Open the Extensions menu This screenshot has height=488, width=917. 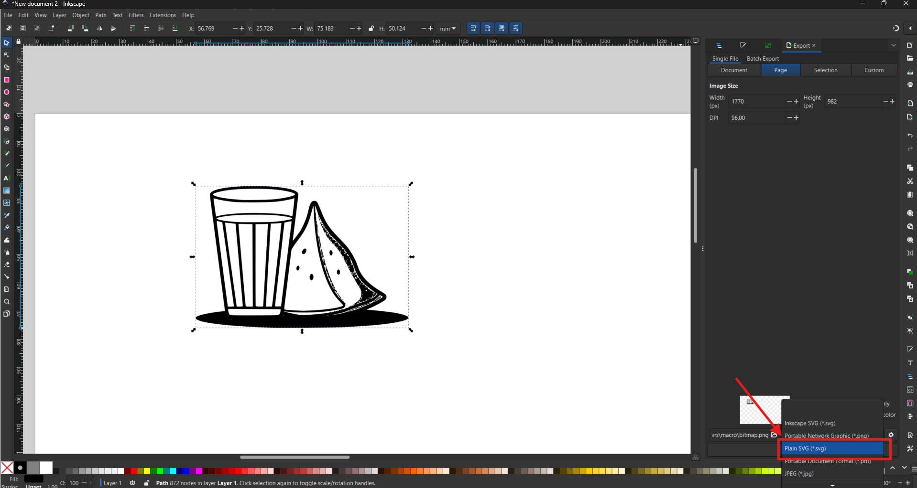163,15
